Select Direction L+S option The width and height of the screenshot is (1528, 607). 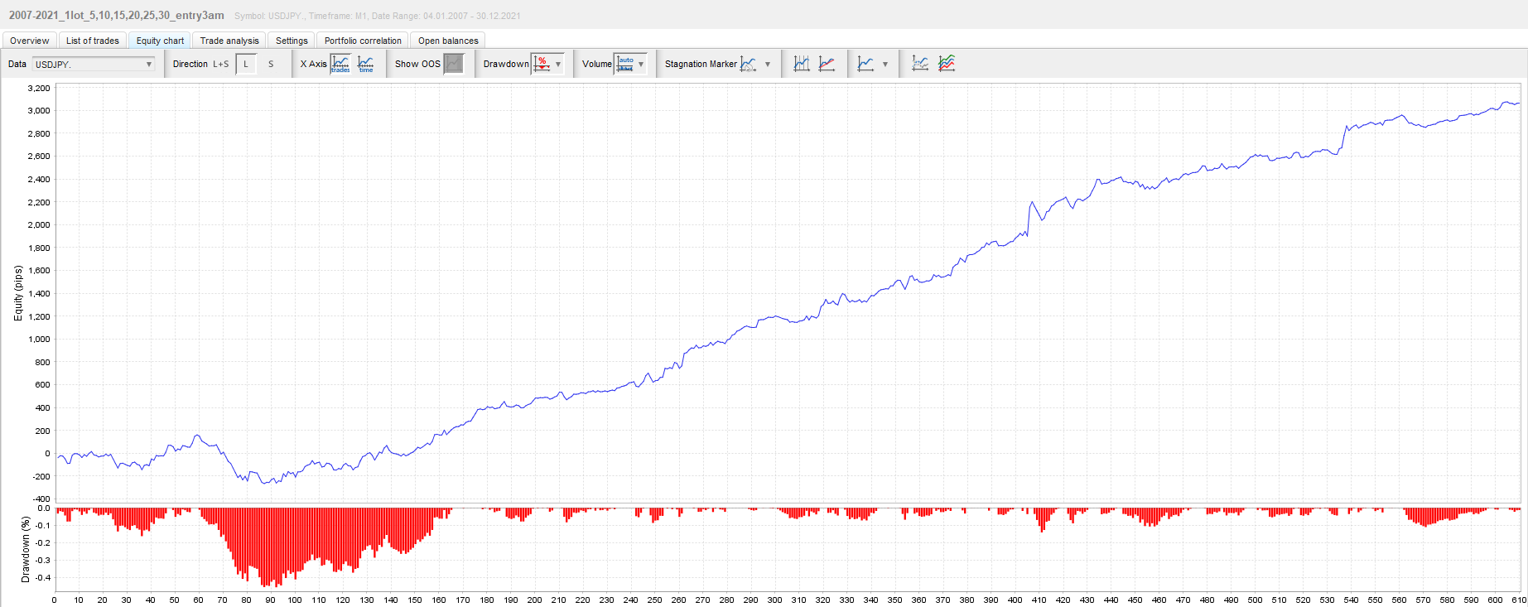click(220, 64)
